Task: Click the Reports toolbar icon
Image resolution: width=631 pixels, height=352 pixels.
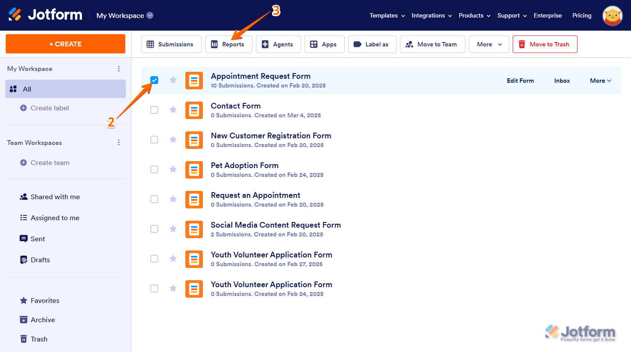Action: [228, 44]
